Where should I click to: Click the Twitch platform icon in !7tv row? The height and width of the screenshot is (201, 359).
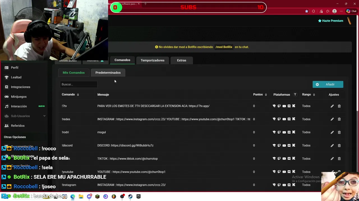[x=279, y=106]
